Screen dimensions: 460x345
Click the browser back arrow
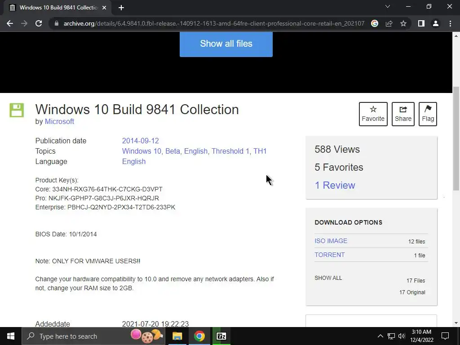click(10, 23)
